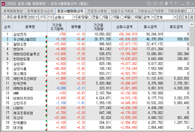Select the SK스퀘어 row name

coord(20,74)
